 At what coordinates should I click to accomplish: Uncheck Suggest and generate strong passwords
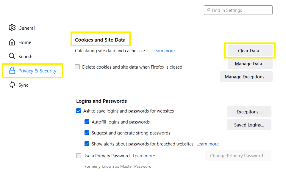click(x=87, y=133)
